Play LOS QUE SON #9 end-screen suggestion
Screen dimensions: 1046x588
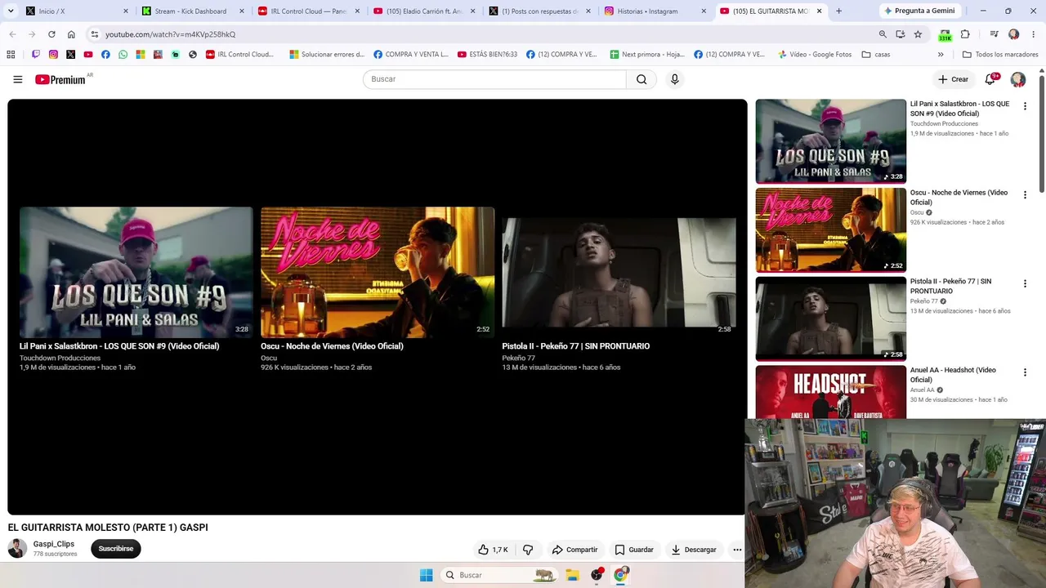[x=136, y=272]
